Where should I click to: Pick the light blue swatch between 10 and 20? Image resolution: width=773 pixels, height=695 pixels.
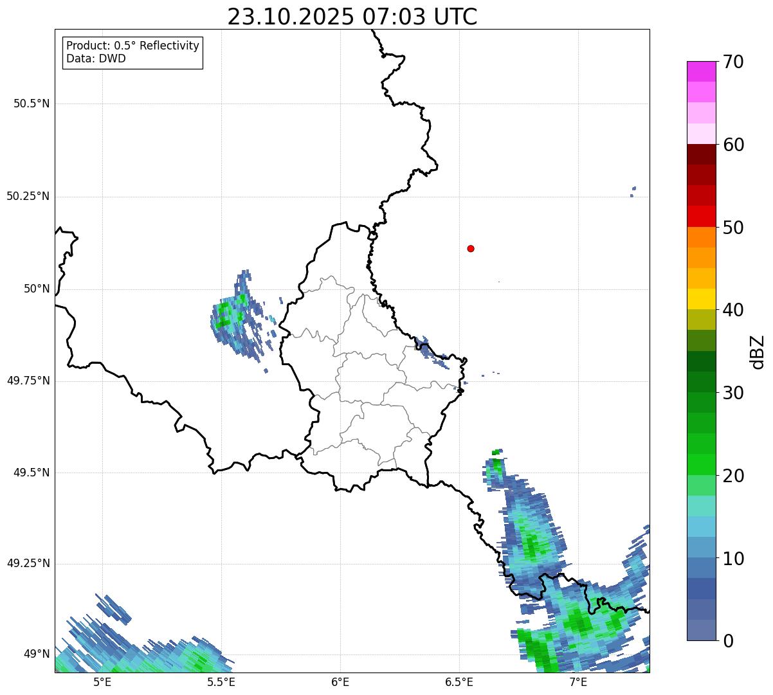701,527
